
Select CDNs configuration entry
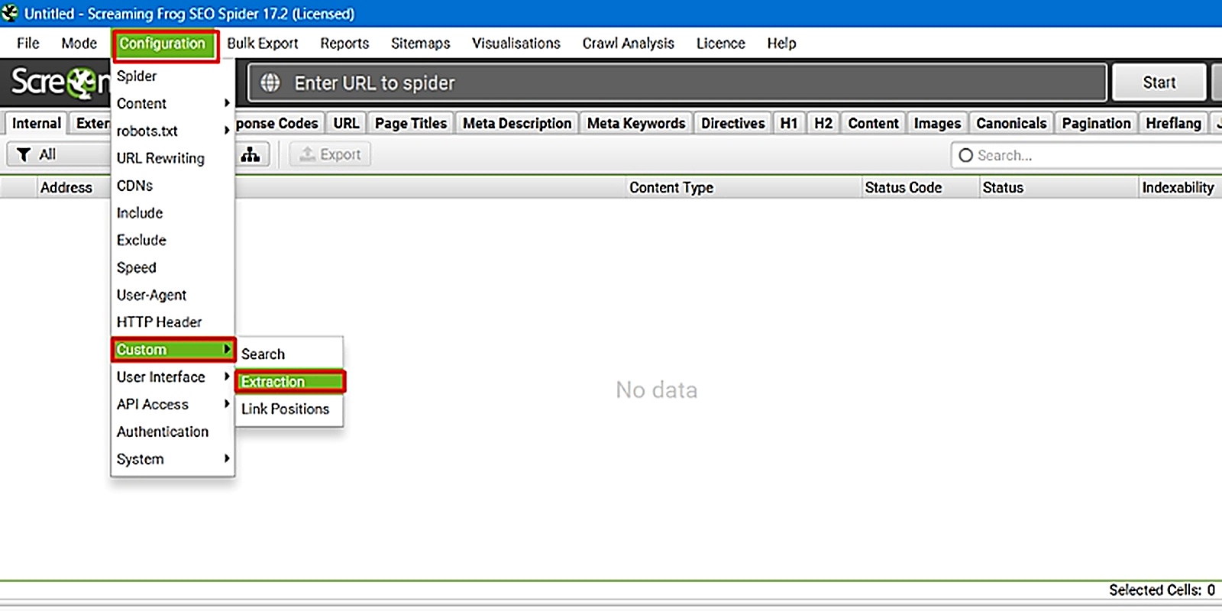[173, 186]
